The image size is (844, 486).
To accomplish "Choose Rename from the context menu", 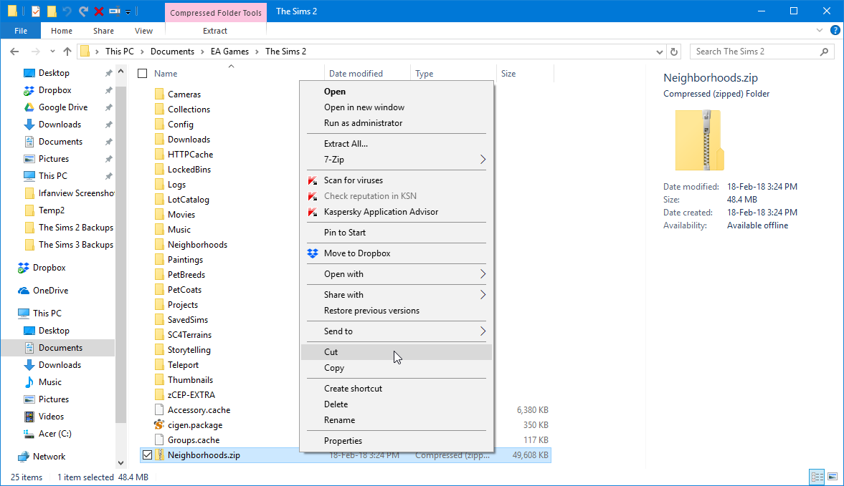I will (x=397, y=420).
